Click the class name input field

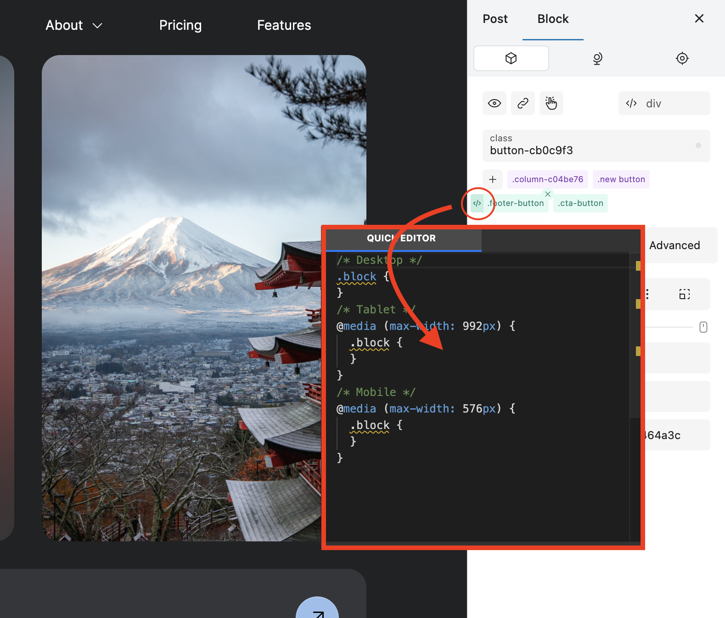(588, 150)
